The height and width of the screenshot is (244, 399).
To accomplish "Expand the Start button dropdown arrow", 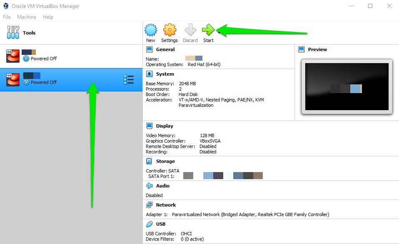I will click(x=218, y=33).
